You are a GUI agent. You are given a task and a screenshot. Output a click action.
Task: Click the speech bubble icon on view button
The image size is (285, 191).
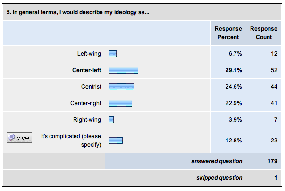click(x=12, y=138)
